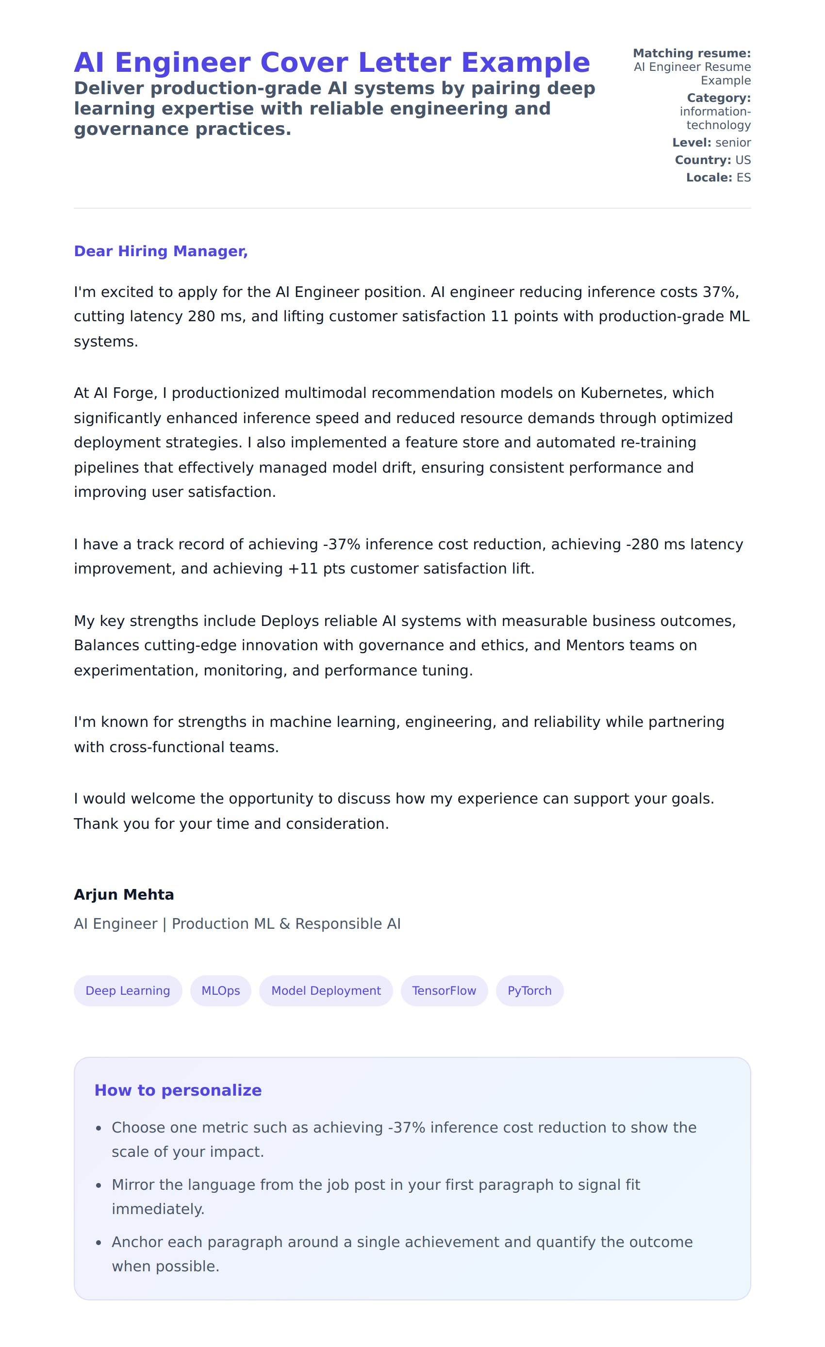Click the tip about mirroring job post language
The width and height of the screenshot is (825, 1347).
click(x=376, y=1196)
